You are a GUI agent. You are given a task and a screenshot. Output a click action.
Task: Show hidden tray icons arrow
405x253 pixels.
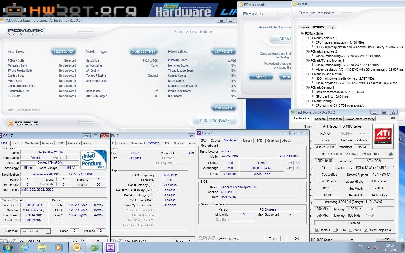(368, 248)
